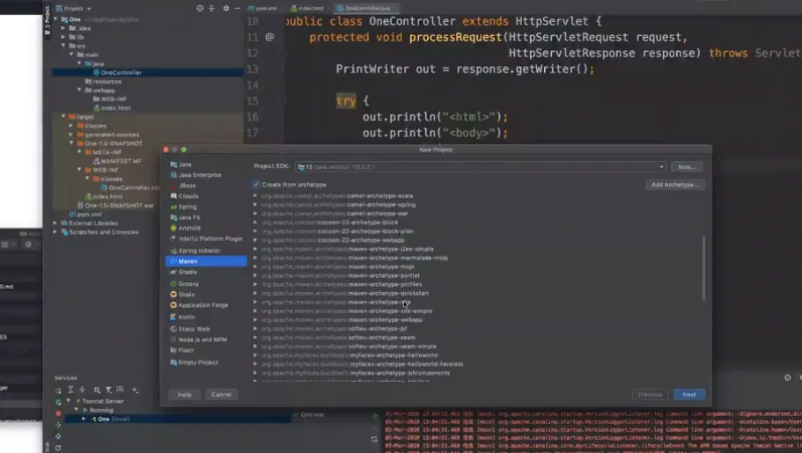
Task: Select Gradle project type
Action: 188,272
